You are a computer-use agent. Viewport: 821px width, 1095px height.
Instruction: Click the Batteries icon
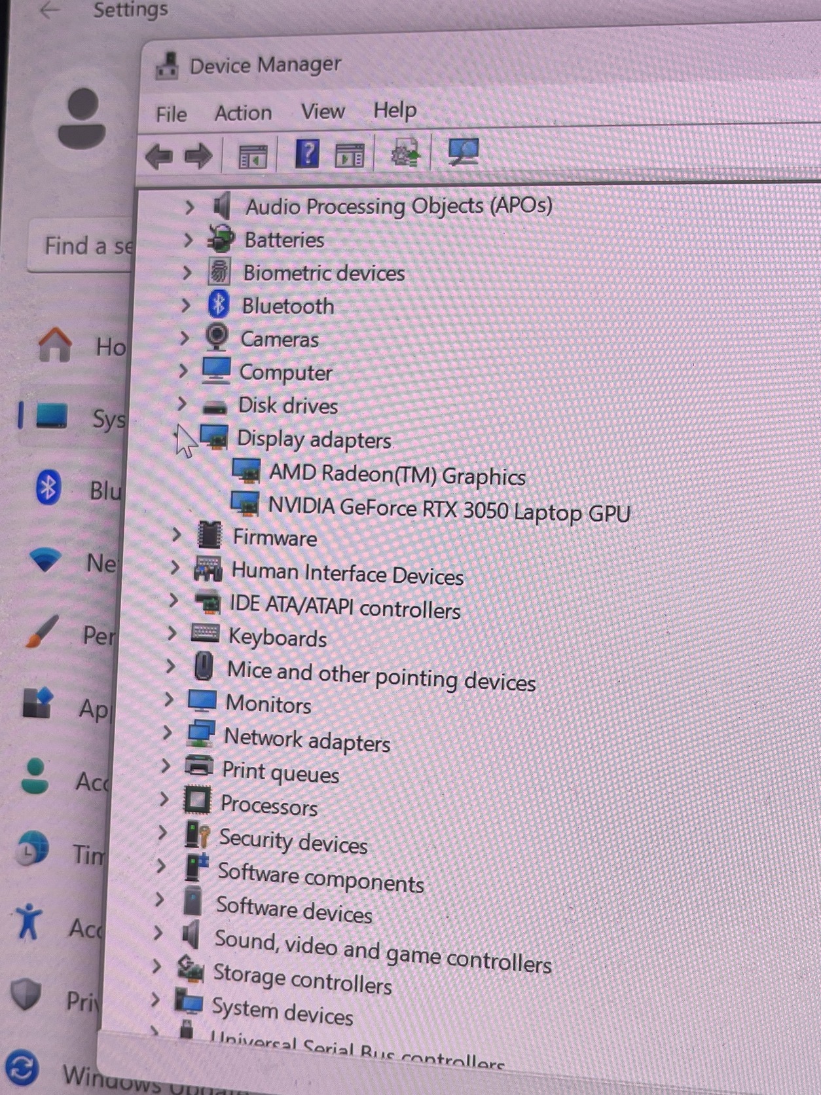221,238
